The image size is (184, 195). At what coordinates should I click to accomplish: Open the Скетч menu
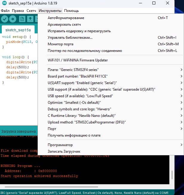[31, 11]
